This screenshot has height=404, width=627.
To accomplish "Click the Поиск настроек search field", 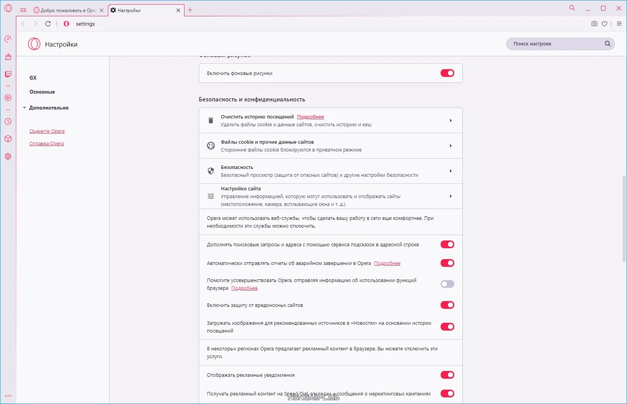I will (x=560, y=44).
